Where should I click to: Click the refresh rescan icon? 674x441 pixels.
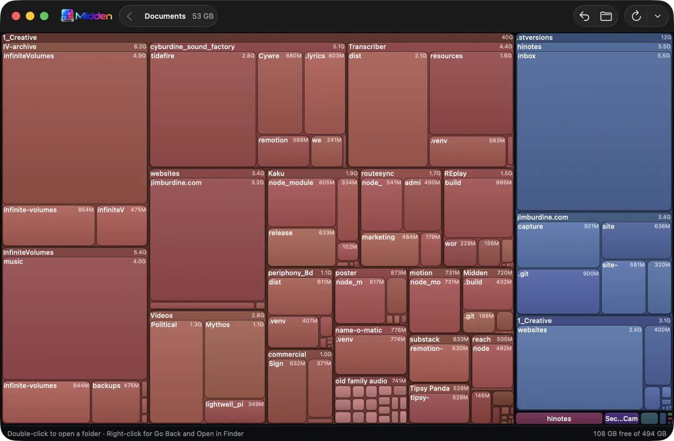636,16
